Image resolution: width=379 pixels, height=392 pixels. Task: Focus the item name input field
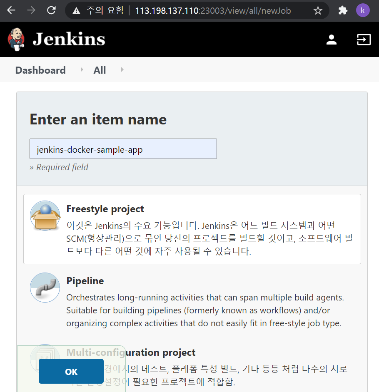tap(123, 149)
